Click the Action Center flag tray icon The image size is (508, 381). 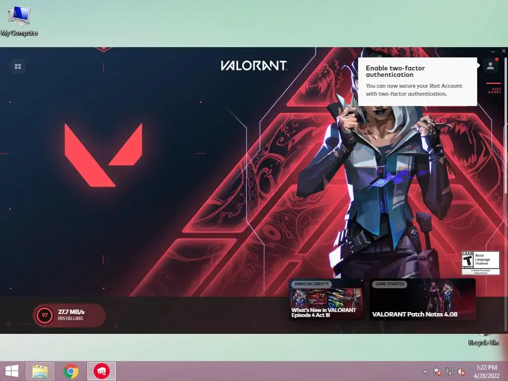tap(437, 372)
